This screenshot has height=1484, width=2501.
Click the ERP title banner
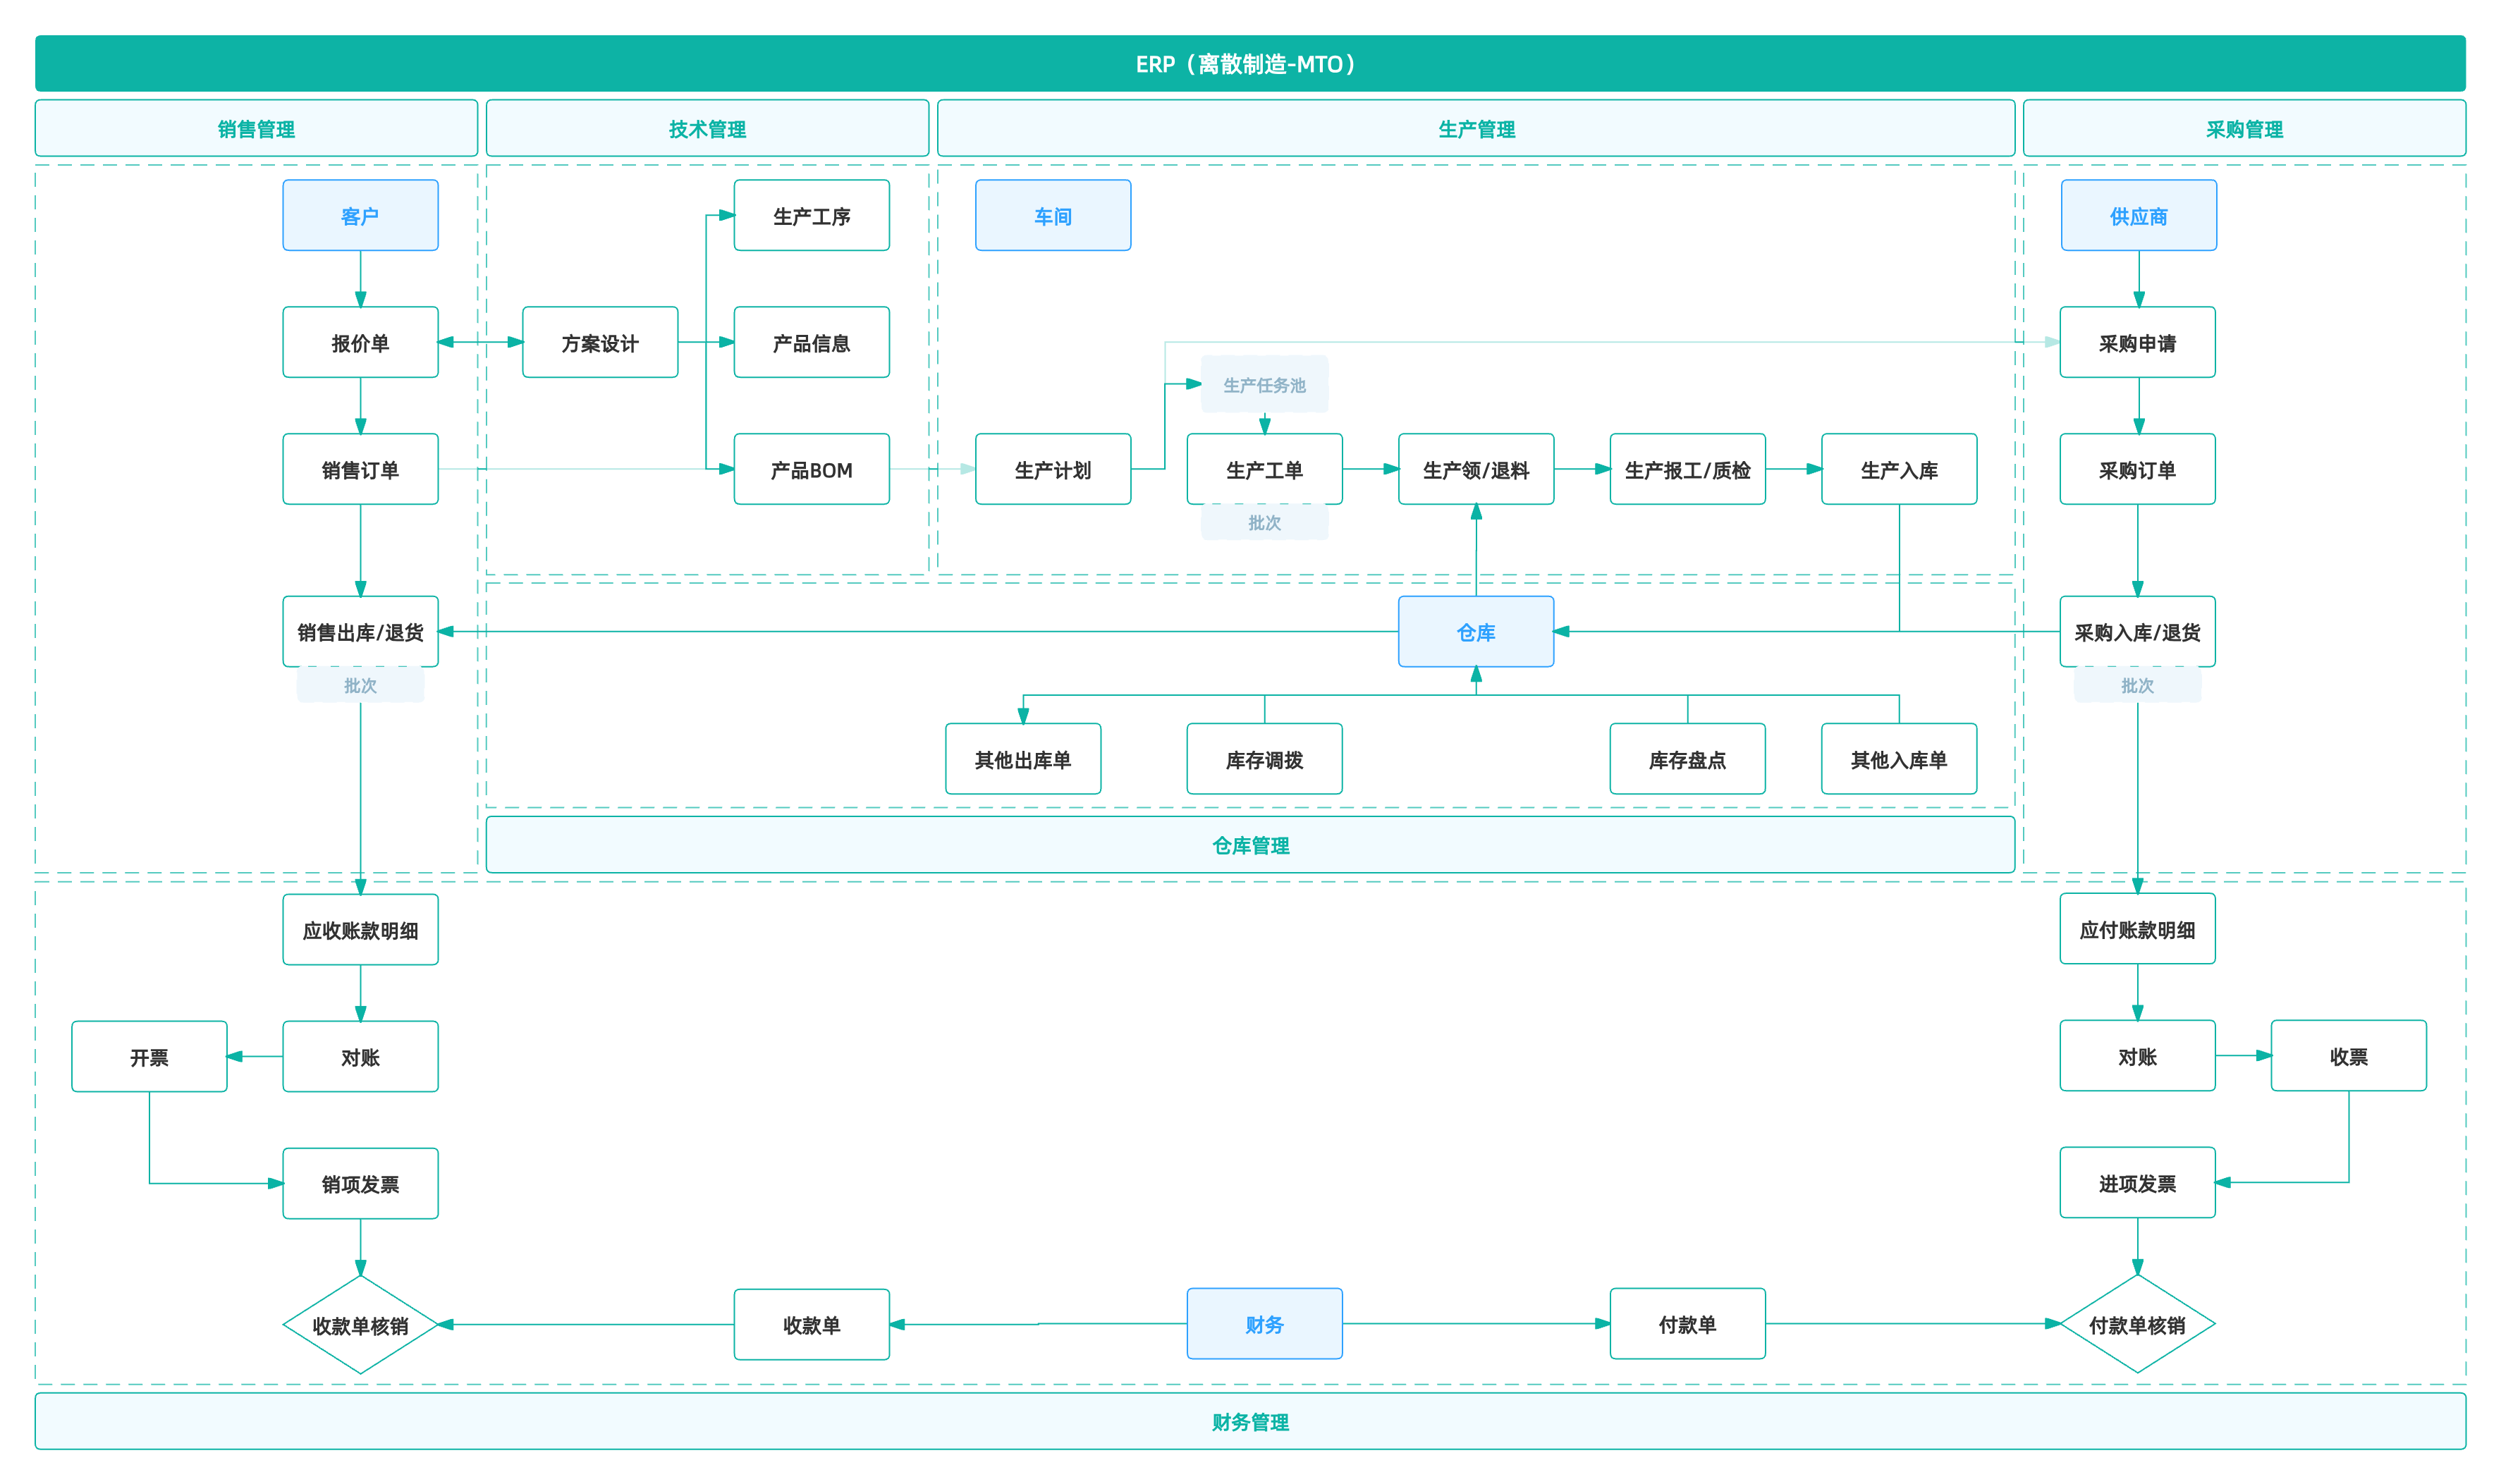click(x=1250, y=63)
